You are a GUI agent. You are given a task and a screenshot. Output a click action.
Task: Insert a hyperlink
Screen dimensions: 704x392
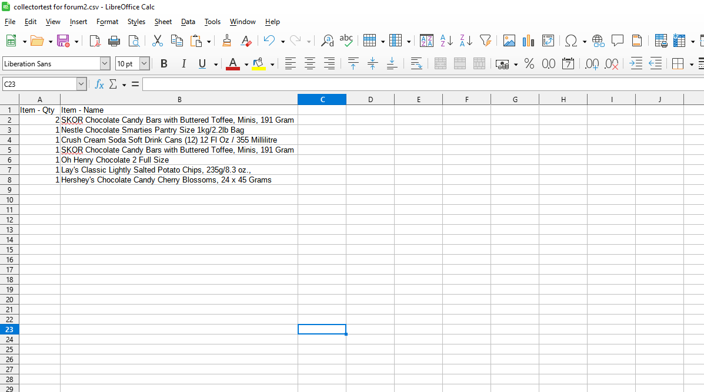(598, 40)
